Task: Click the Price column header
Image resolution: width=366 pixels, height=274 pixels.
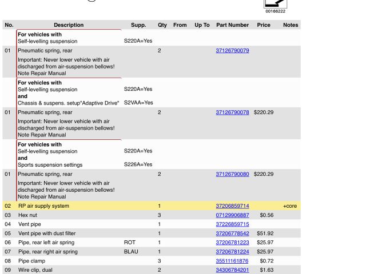Action: pyautogui.click(x=264, y=25)
